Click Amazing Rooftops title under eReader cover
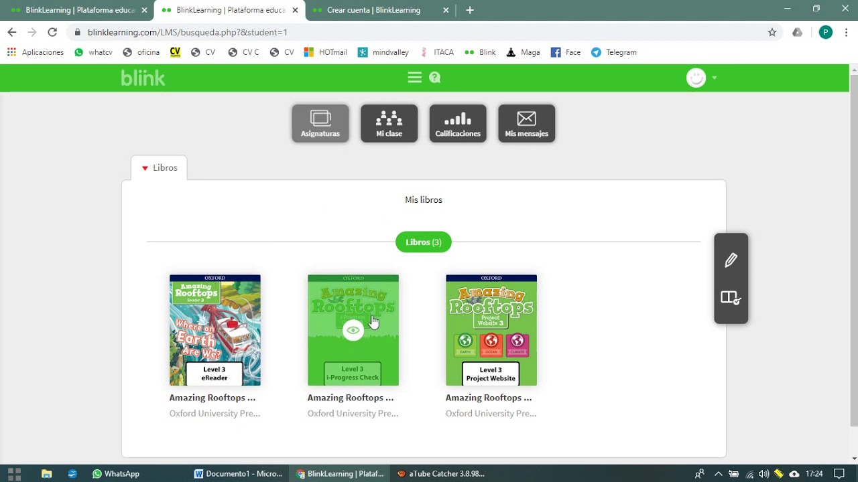This screenshot has width=858, height=482. (x=212, y=398)
